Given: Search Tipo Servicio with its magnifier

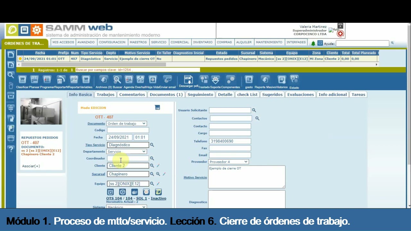Looking at the screenshot, I should click(152, 145).
